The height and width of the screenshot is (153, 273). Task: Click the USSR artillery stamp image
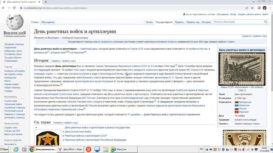pyautogui.click(x=242, y=69)
